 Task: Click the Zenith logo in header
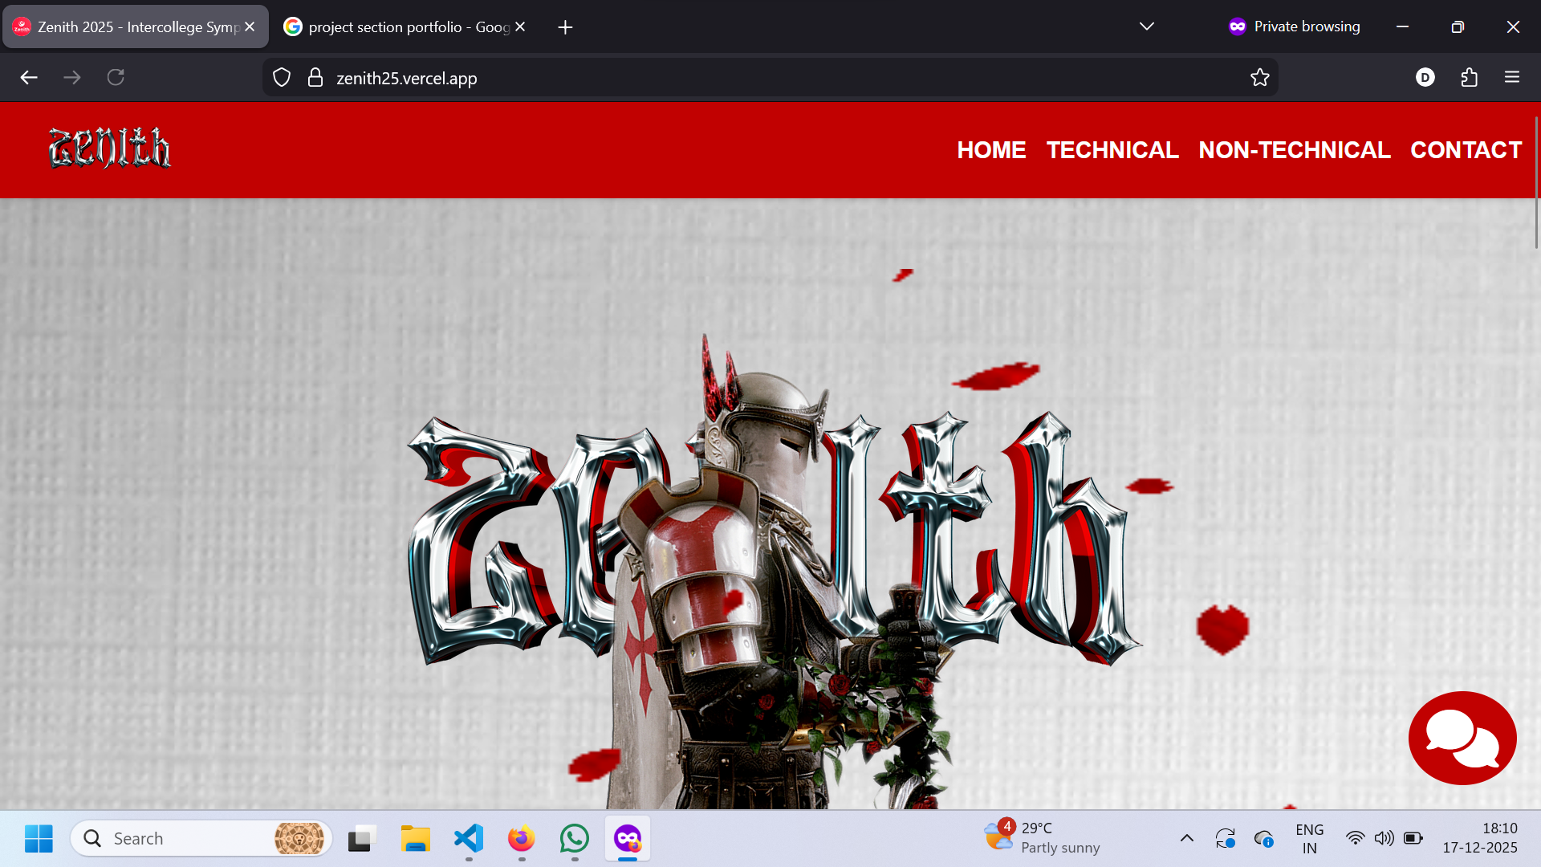[110, 149]
